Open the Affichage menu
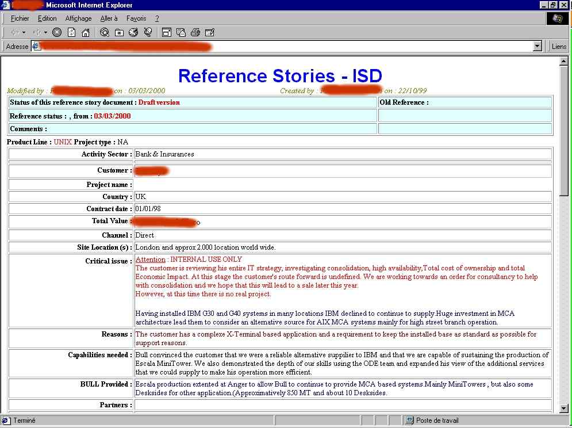 pos(78,18)
